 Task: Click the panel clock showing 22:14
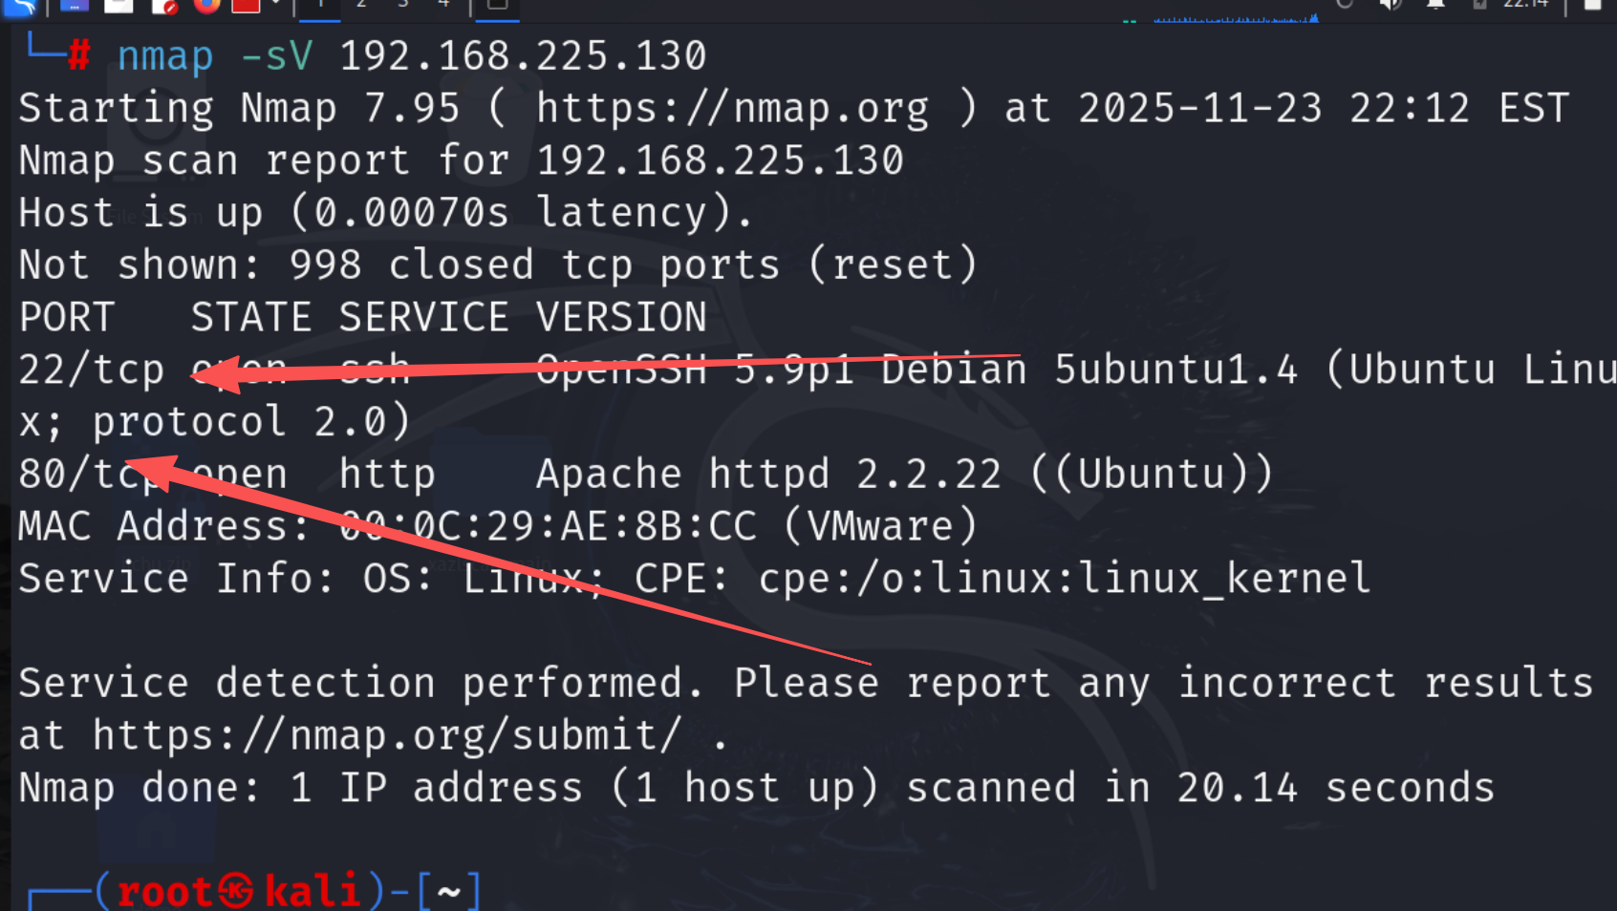tap(1525, 5)
